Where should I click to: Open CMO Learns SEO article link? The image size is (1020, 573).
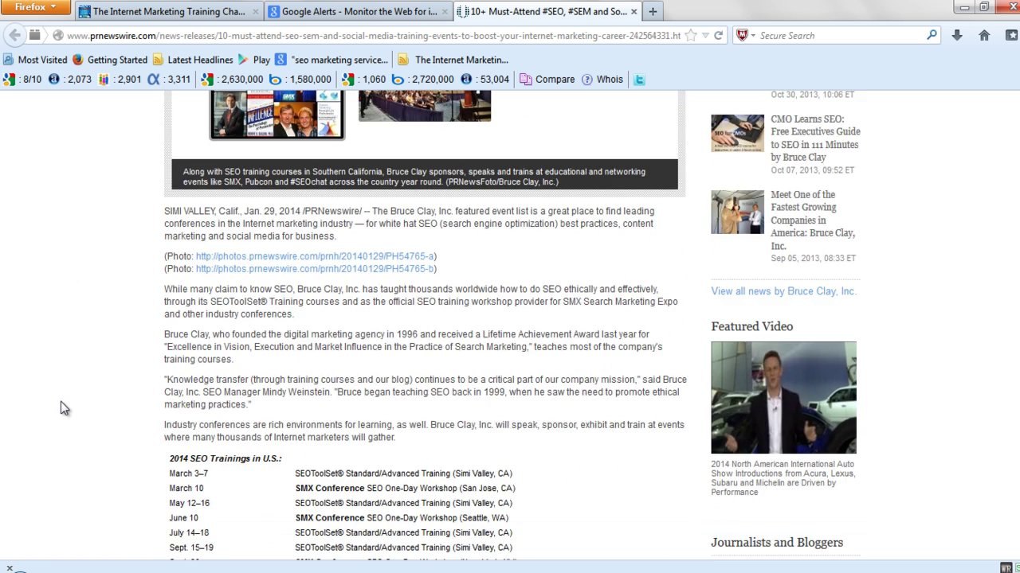pyautogui.click(x=815, y=138)
